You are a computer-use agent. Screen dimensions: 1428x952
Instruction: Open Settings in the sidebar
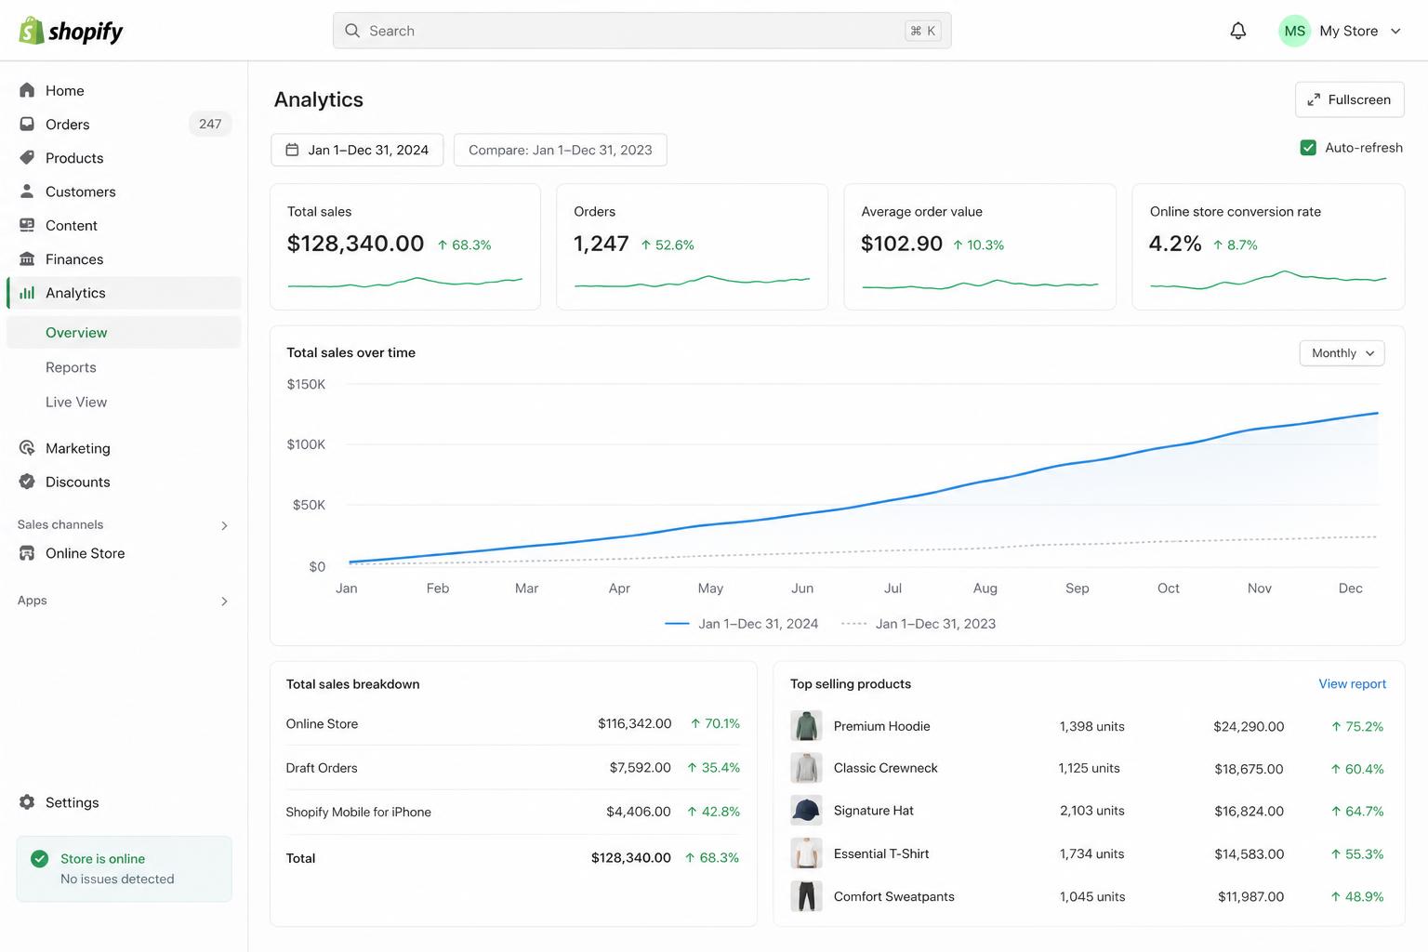tap(124, 801)
